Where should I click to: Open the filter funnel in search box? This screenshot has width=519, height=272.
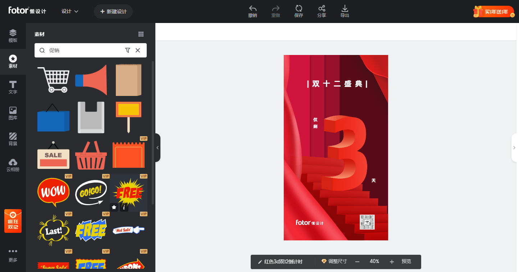tap(127, 50)
